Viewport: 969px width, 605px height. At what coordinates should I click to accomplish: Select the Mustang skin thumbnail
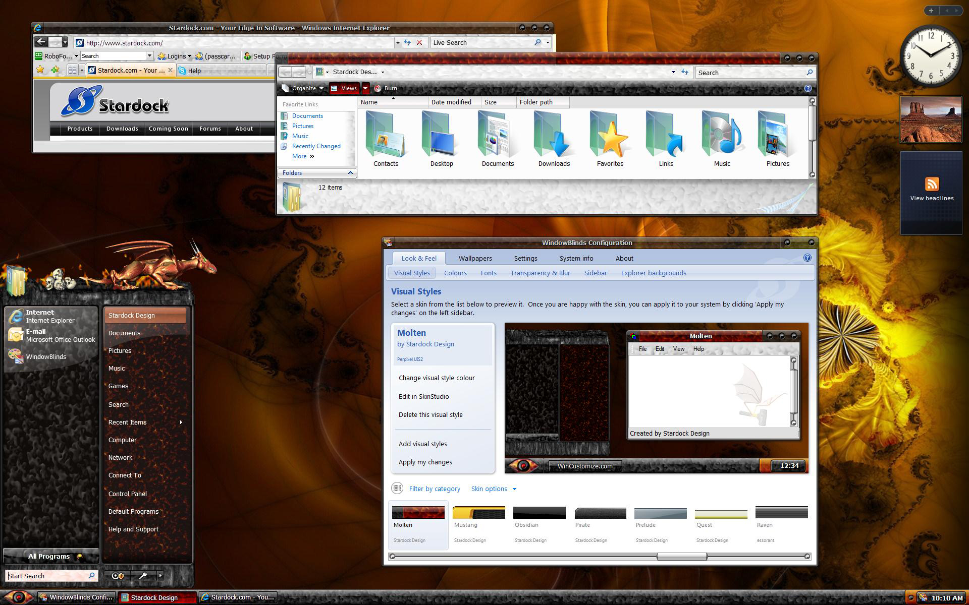[x=478, y=513]
